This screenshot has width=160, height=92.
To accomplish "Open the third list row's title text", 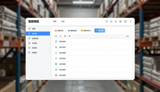I will click(62, 53).
